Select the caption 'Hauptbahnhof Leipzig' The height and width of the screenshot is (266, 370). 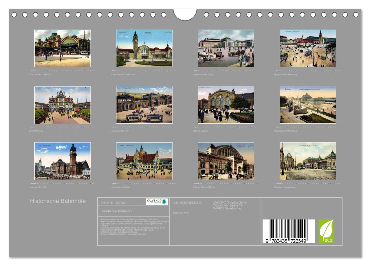pyautogui.click(x=203, y=75)
